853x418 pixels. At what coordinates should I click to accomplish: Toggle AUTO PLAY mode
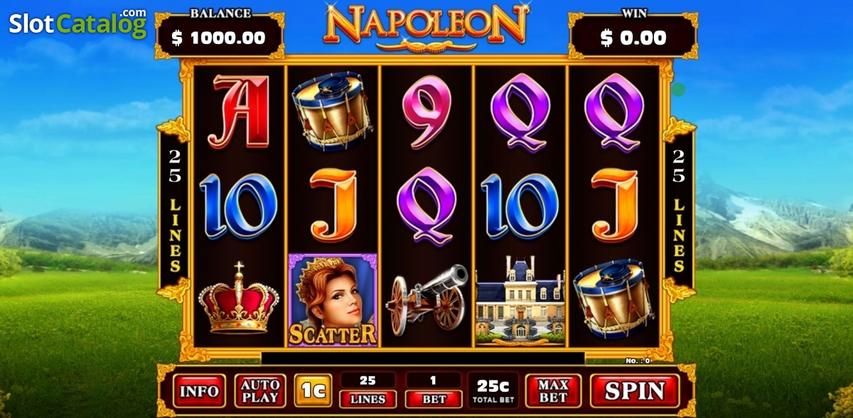(260, 391)
